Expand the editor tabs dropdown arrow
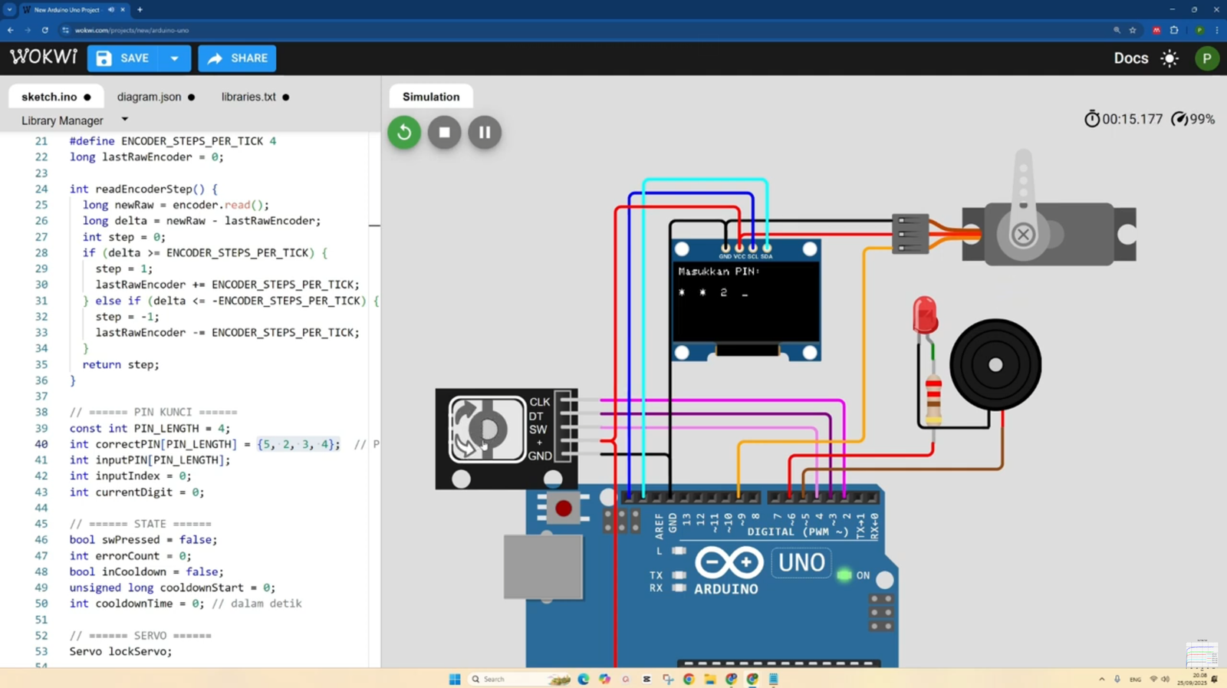 tap(125, 120)
